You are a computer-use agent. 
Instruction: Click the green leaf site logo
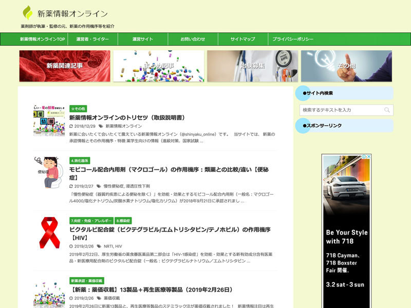28,13
